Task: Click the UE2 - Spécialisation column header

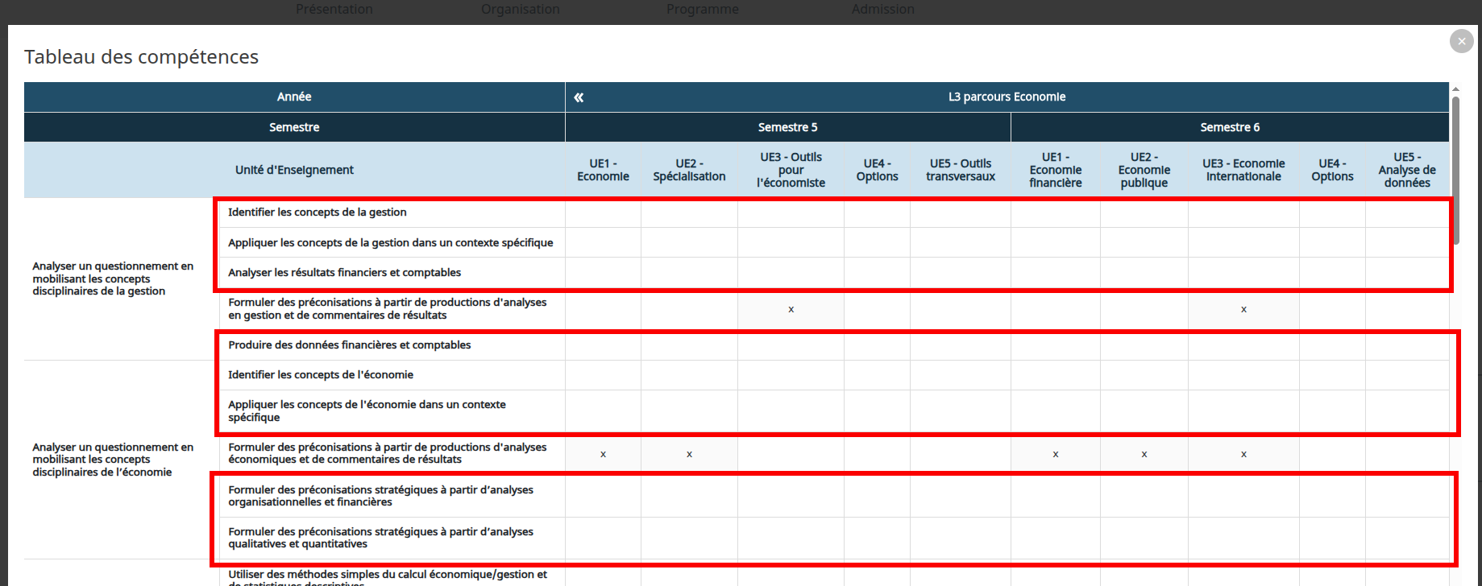Action: pyautogui.click(x=689, y=170)
